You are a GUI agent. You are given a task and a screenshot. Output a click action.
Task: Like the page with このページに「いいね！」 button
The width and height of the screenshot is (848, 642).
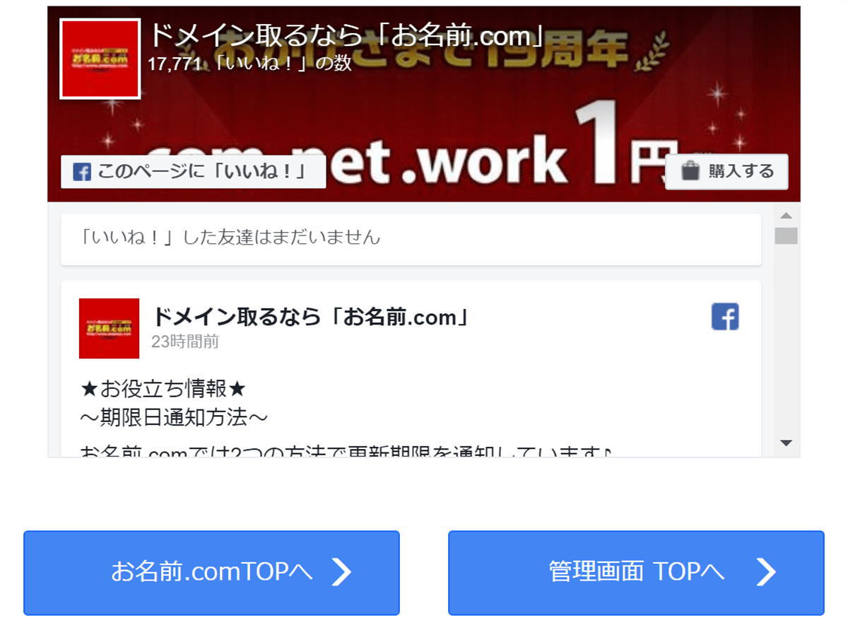(x=193, y=171)
